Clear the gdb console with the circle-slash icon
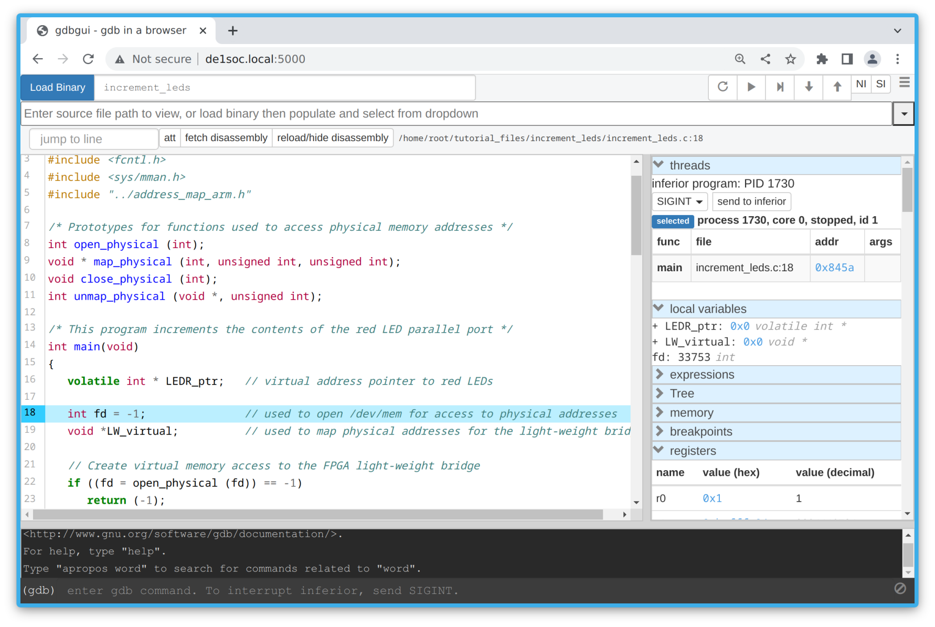The image size is (935, 627). coord(900,589)
